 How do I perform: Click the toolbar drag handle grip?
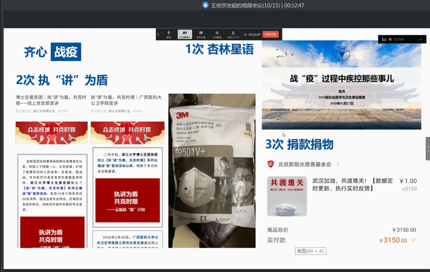(x=158, y=34)
